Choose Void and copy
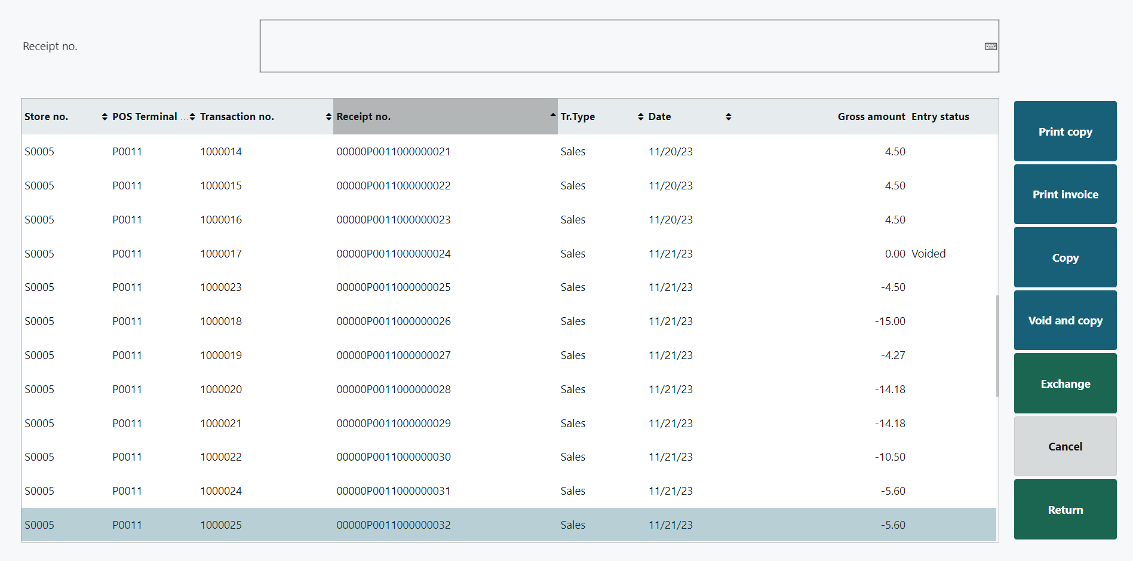Screen dimensions: 1133x561 (1065, 321)
